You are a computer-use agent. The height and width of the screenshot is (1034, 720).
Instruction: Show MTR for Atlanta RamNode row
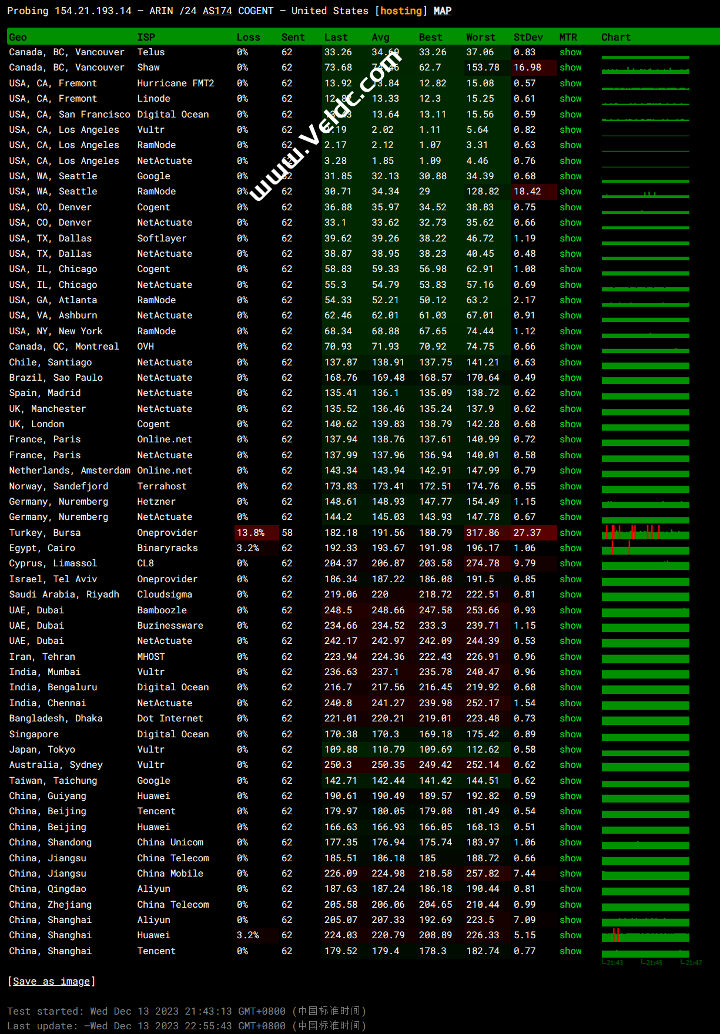(570, 300)
